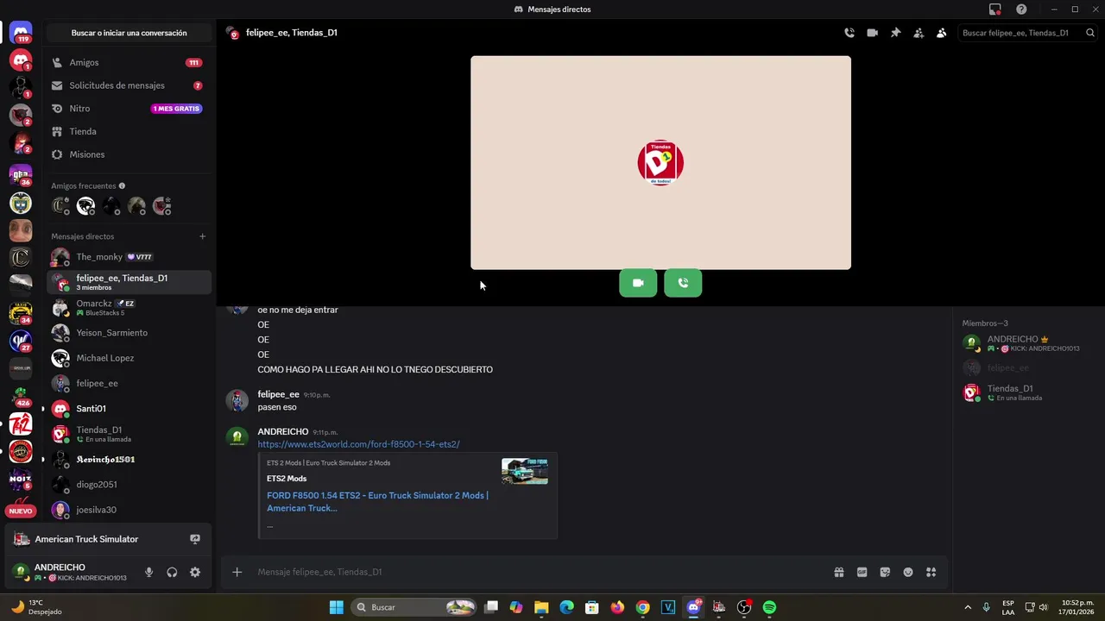Open user settings gear
Screen dimensions: 1105x621
click(195, 572)
